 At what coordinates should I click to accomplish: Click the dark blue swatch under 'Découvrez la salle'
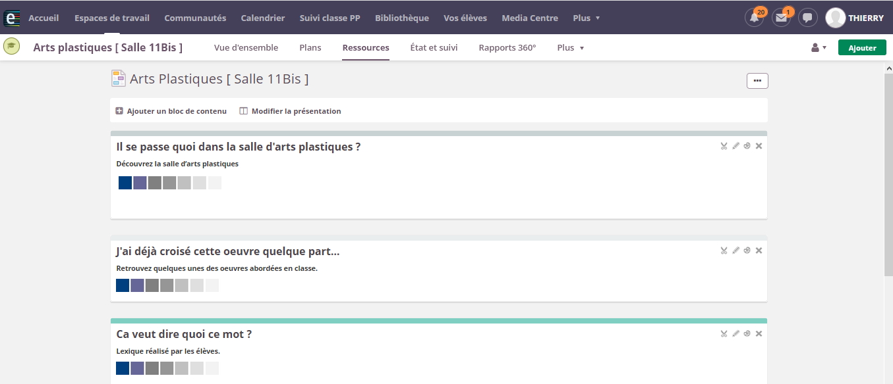click(x=125, y=183)
